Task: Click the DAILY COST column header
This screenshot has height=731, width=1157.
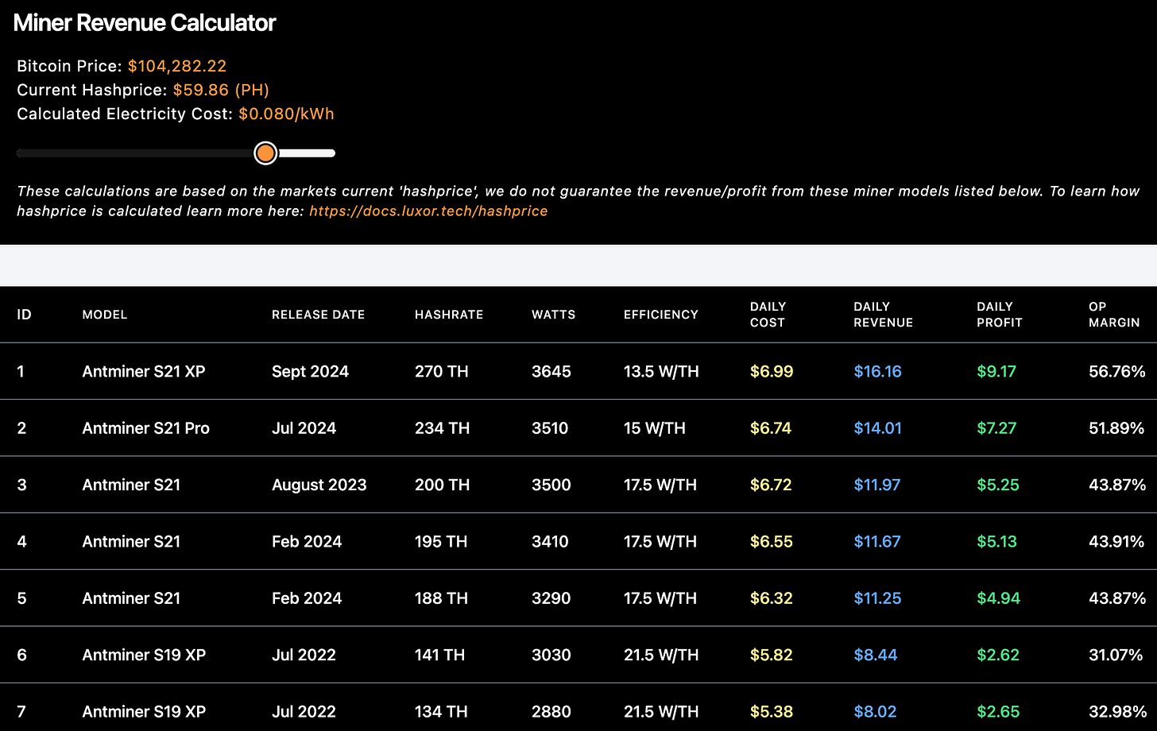Action: [x=768, y=315]
